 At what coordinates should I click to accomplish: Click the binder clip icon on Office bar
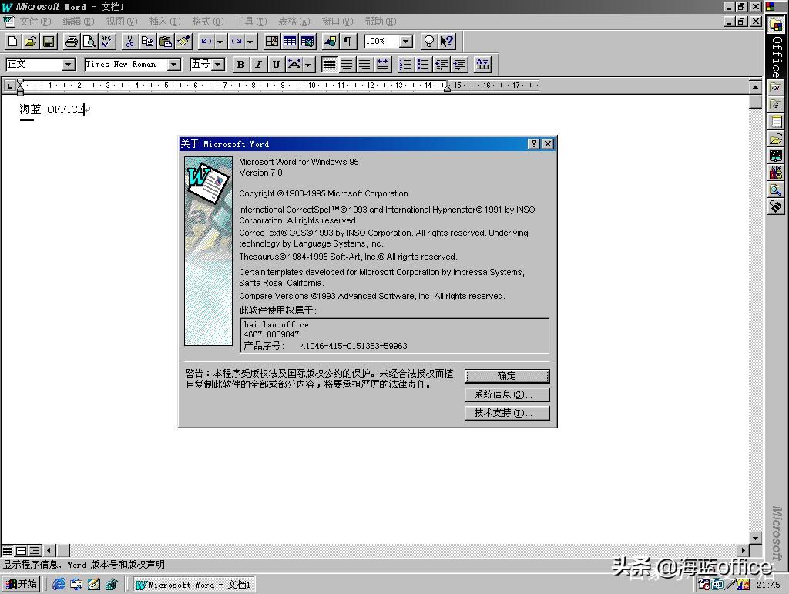[x=775, y=206]
